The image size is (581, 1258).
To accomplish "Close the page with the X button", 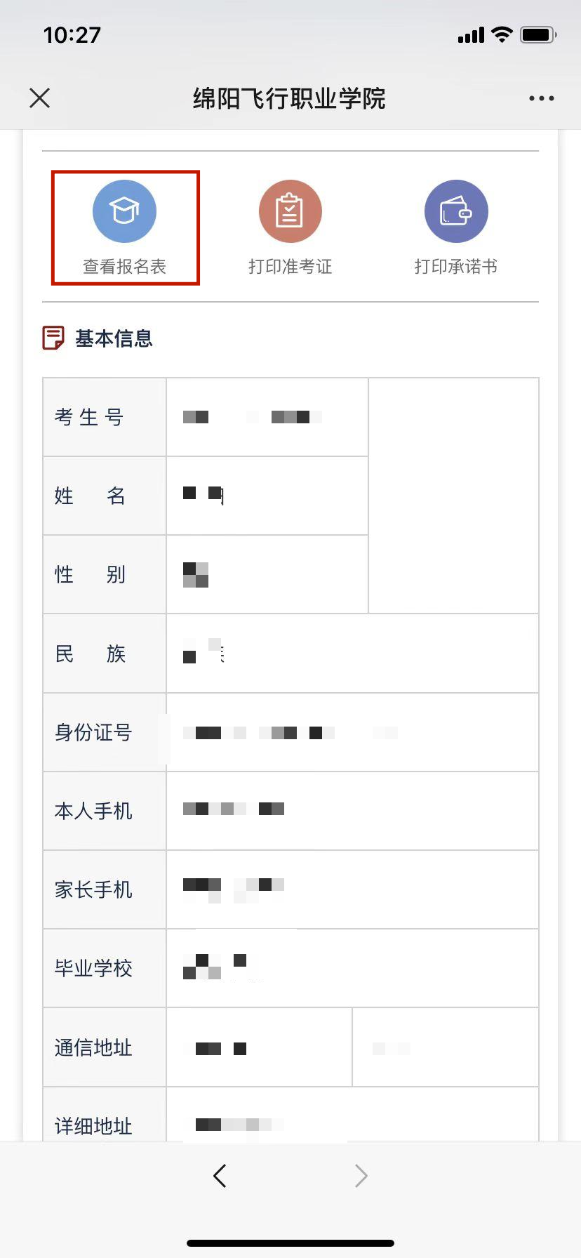I will [40, 98].
